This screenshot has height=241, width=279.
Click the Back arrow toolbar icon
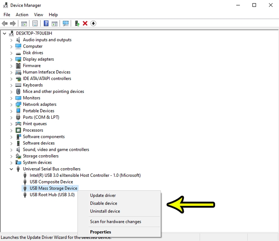pos(4,23)
